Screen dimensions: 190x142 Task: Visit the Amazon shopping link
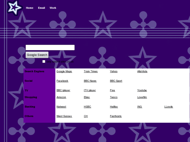pyautogui.click(x=61, y=97)
